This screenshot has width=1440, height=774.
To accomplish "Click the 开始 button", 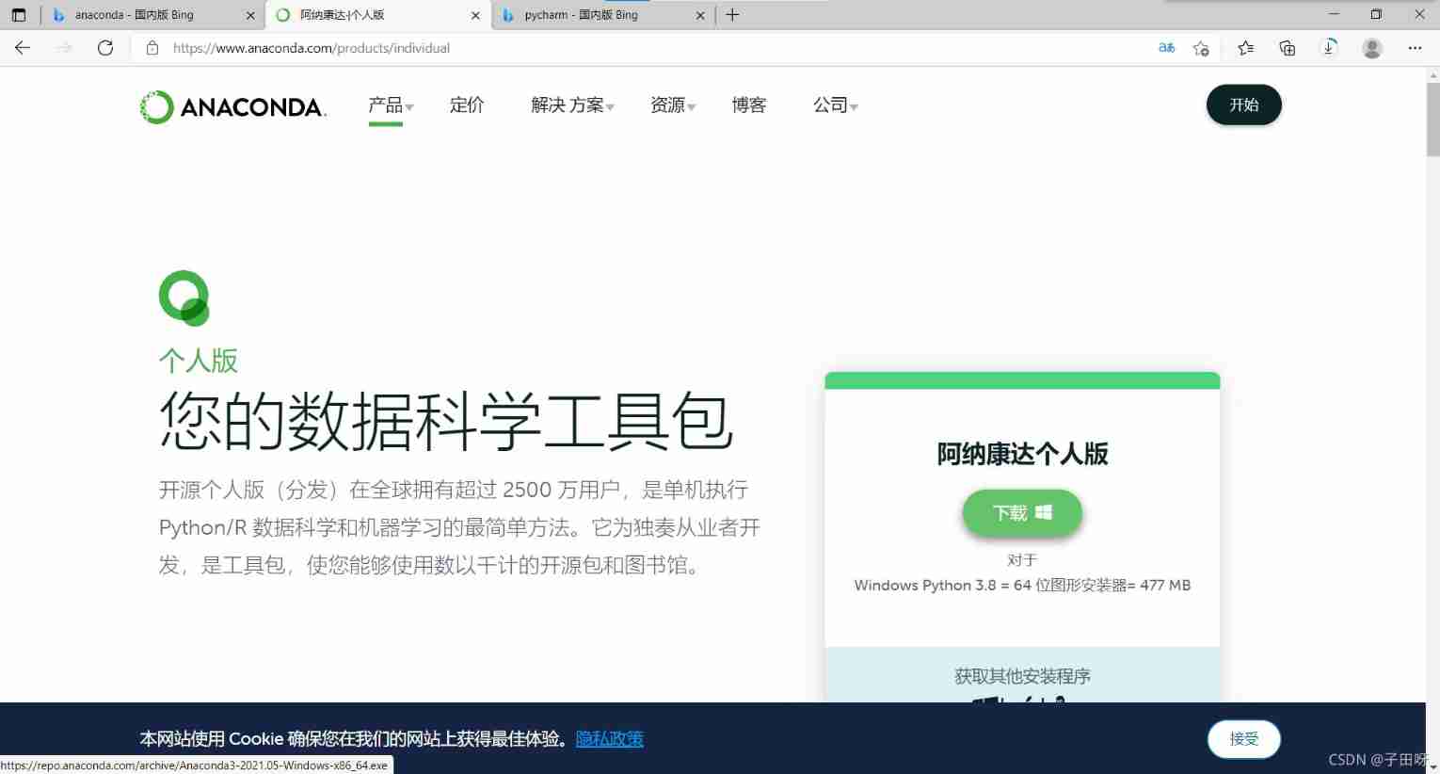I will coord(1244,105).
